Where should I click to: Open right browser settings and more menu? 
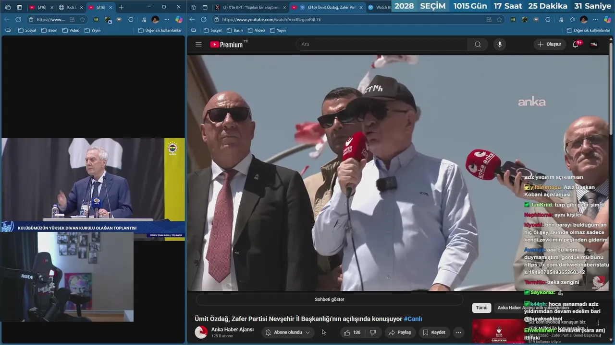click(x=596, y=20)
